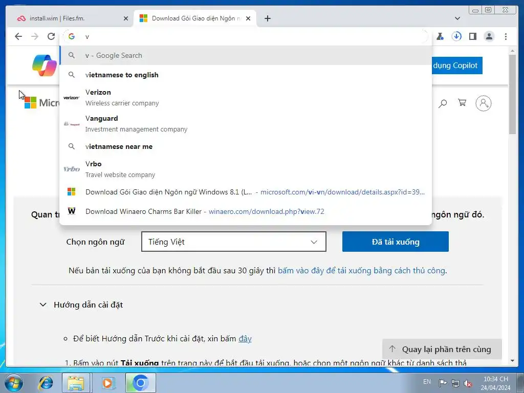Open the Microsoft language pack history suggestion
Viewport: 524px width, 393px height.
246,192
